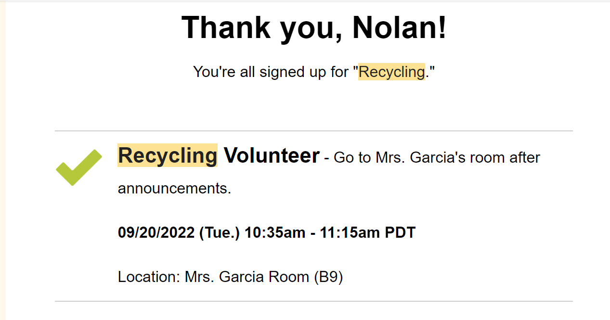The image size is (610, 320).
Task: Click "Go to Mrs. Garcia's room after" text
Action: click(437, 158)
